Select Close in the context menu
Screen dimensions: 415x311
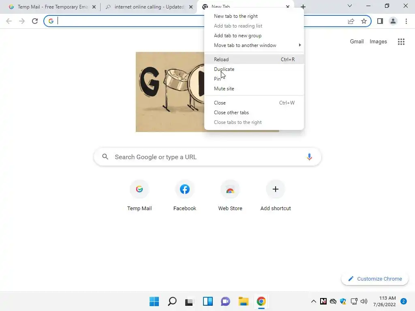[x=254, y=102]
